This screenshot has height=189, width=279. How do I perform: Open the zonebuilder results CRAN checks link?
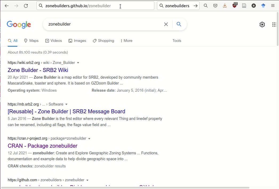50,166
